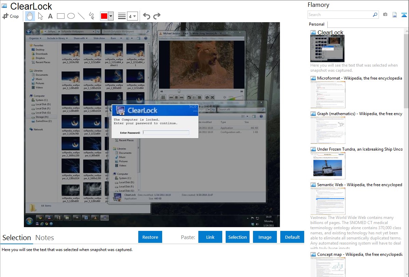Click the Flamory search field
The image size is (409, 277).
click(340, 15)
